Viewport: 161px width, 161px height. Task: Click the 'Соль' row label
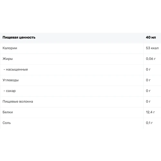pyautogui.click(x=7, y=123)
